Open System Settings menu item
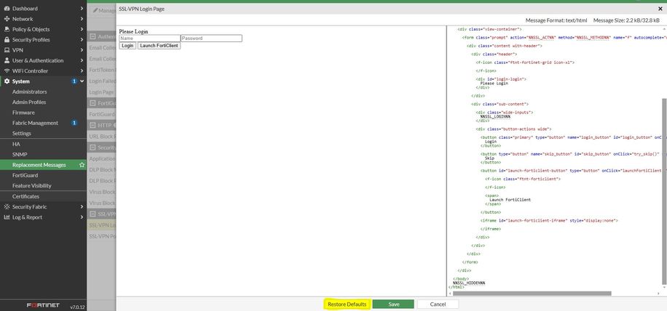The image size is (667, 311). (22, 134)
